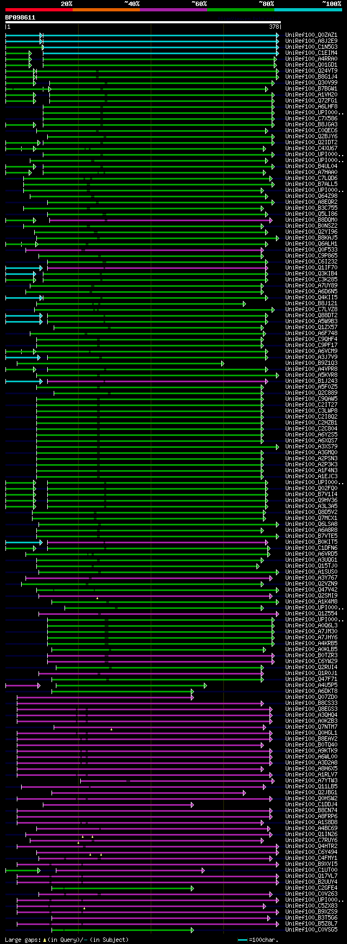Select the UniRef100_Q15TJ0 entry
Viewport: 347px width, 944px height.
pyautogui.click(x=311, y=566)
